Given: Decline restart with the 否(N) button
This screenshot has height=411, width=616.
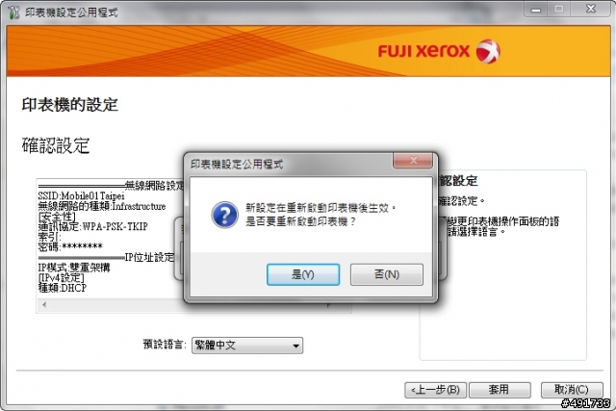Looking at the screenshot, I should pos(387,274).
